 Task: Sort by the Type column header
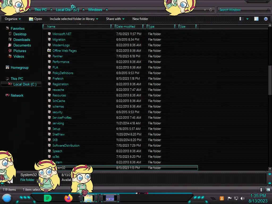161,27
